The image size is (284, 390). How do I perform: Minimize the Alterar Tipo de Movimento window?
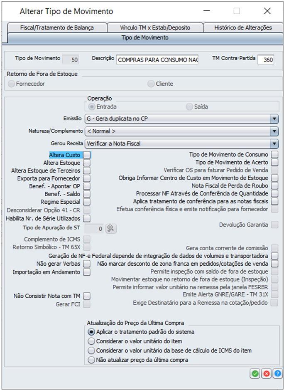click(x=206, y=11)
